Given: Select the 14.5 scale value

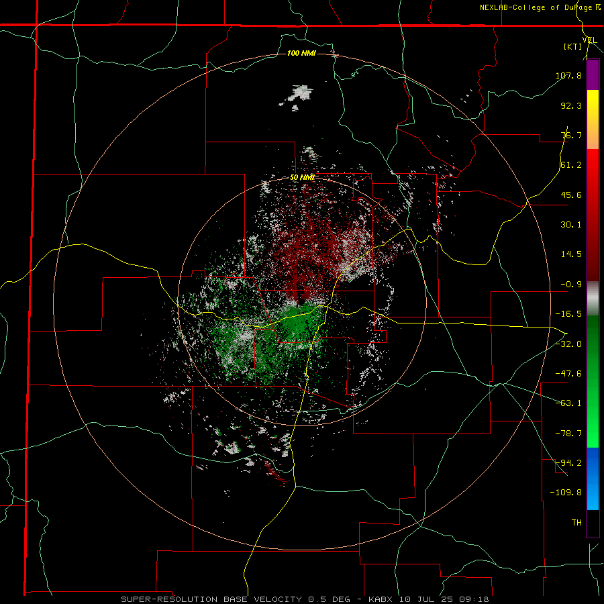Looking at the screenshot, I should coord(571,254).
